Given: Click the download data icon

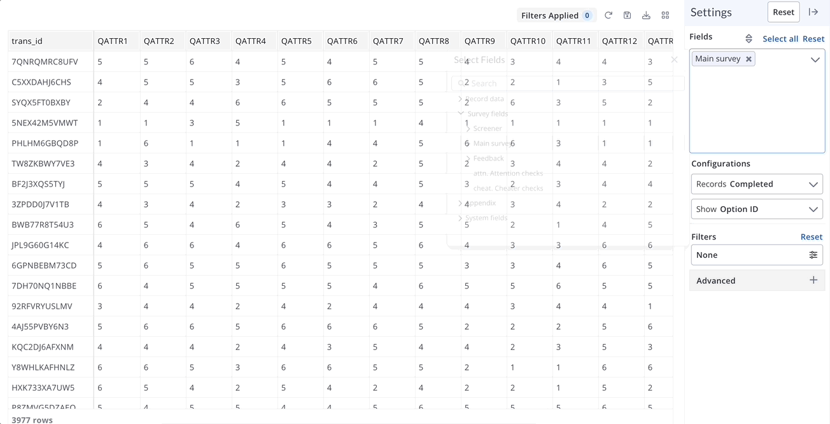Looking at the screenshot, I should pos(646,15).
